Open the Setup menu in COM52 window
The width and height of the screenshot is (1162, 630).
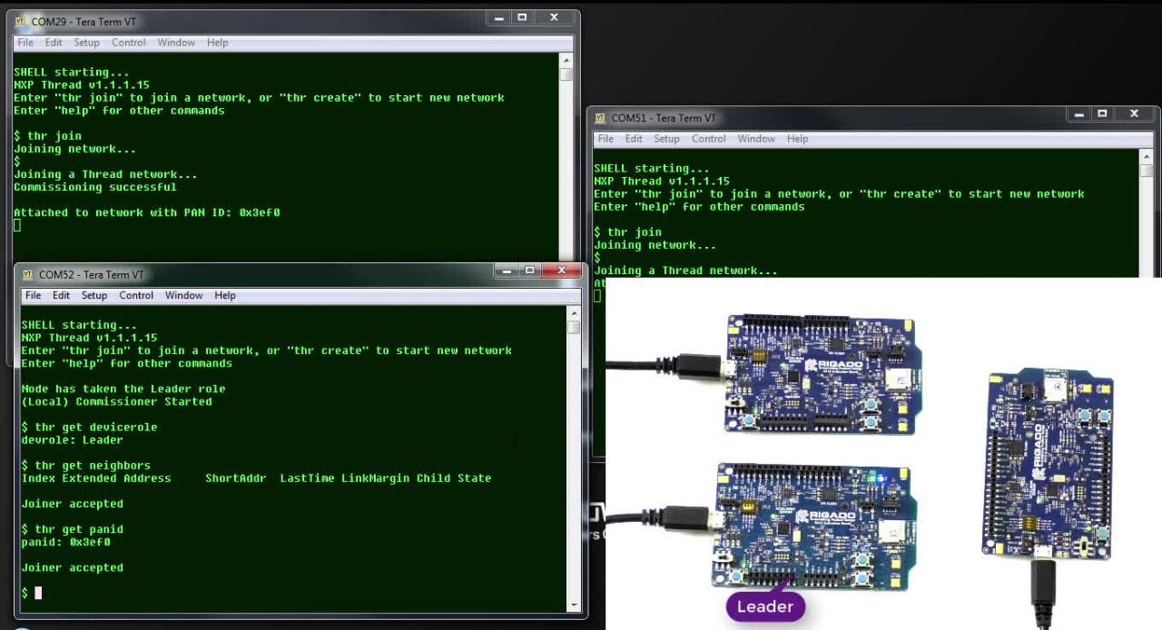pyautogui.click(x=94, y=295)
